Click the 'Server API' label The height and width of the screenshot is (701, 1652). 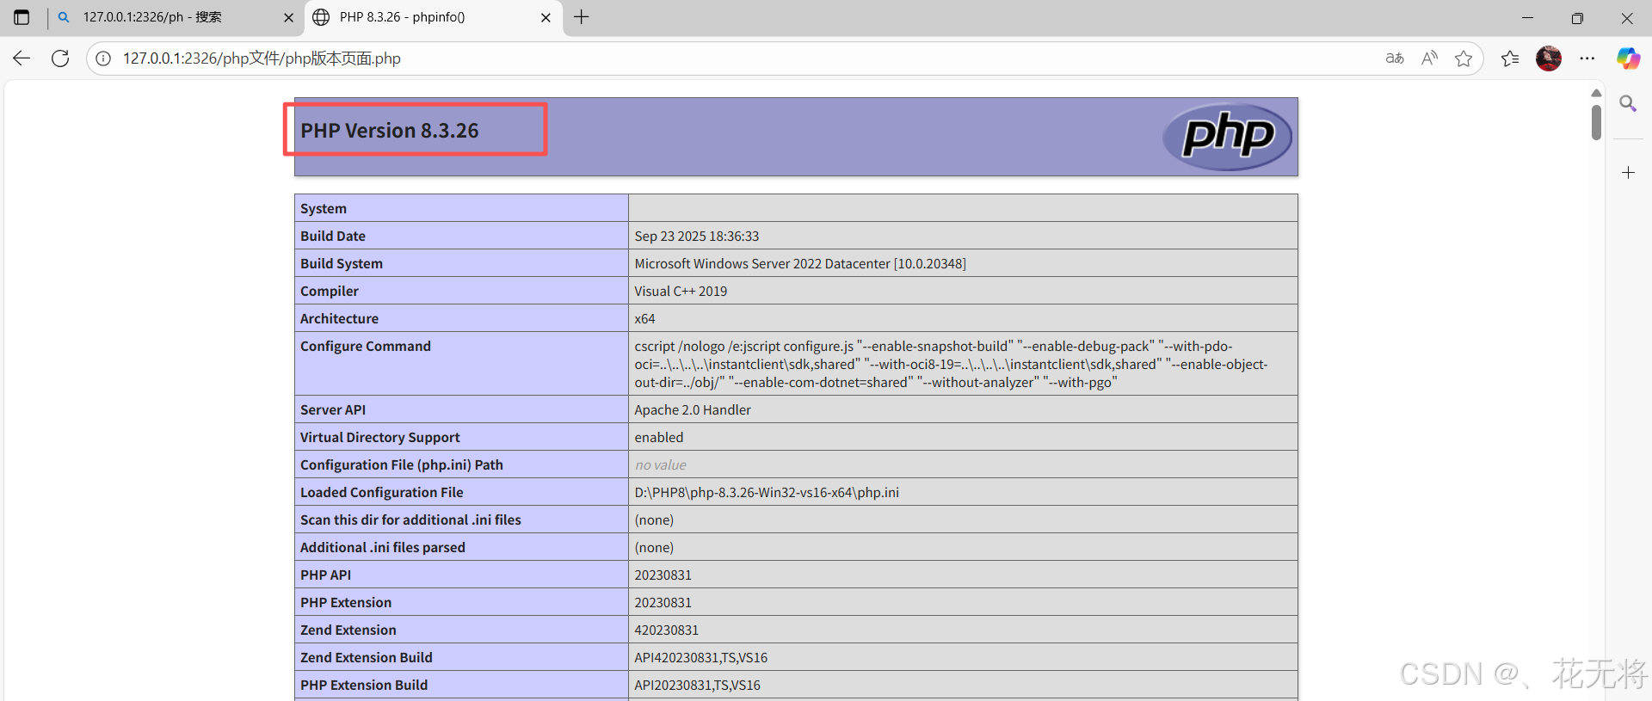333,410
